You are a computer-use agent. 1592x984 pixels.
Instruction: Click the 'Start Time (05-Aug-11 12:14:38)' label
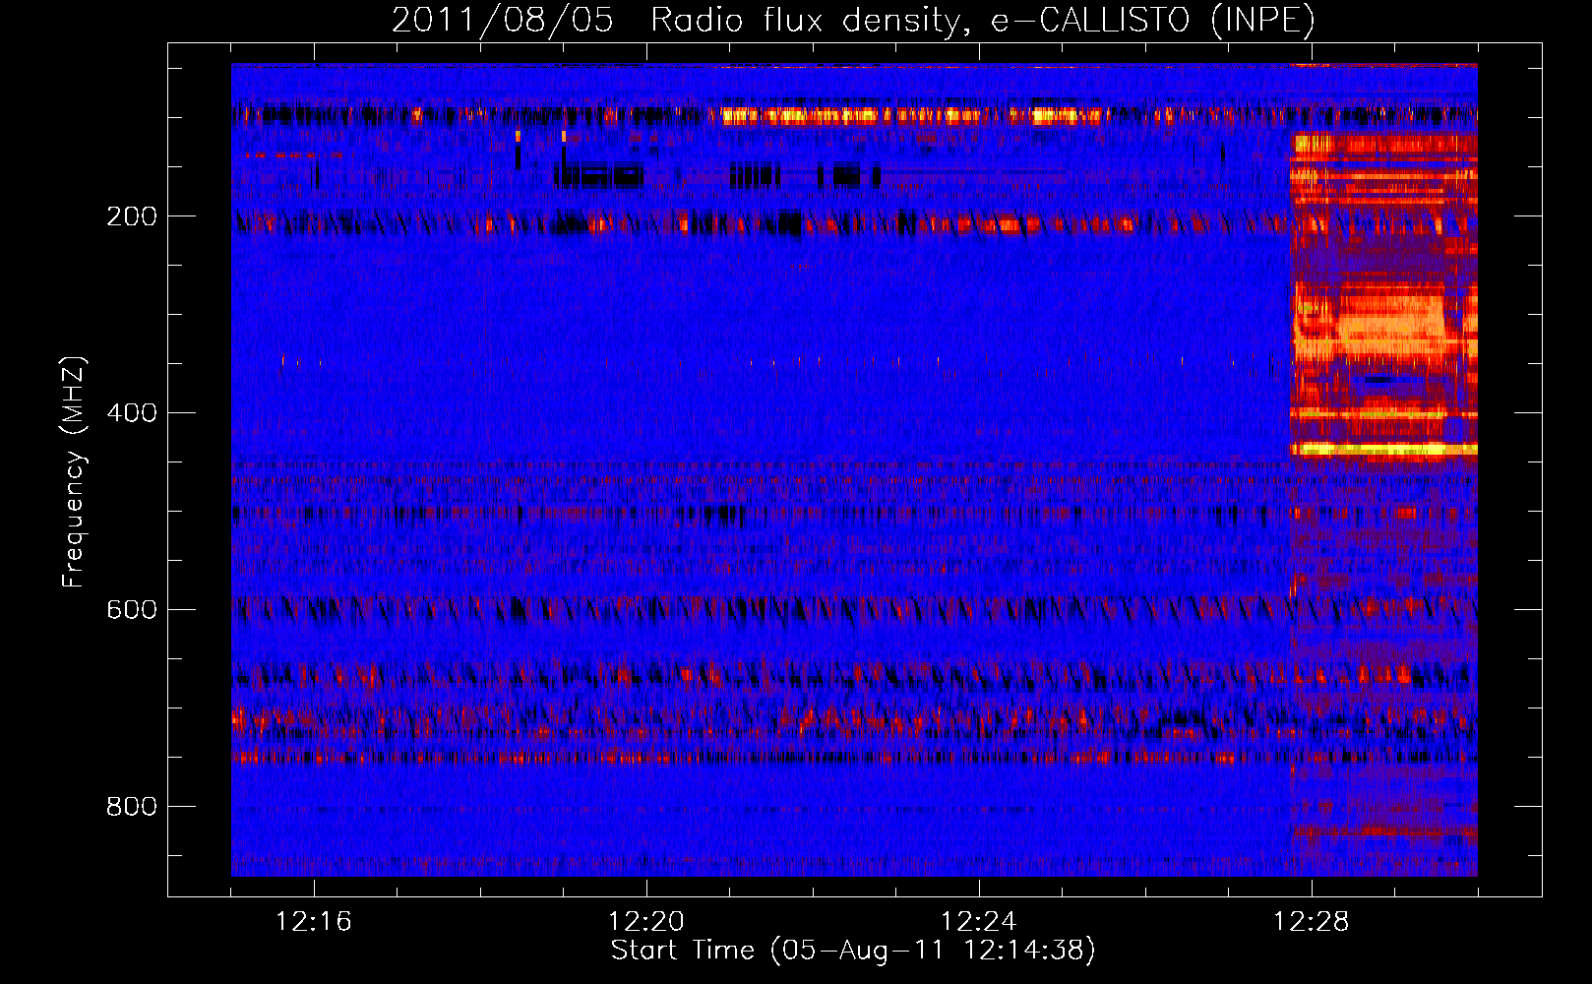coord(853,951)
